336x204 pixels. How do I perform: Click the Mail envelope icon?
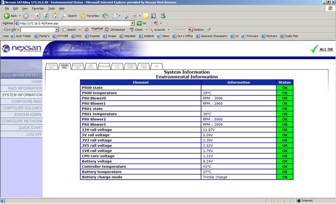click(x=115, y=16)
